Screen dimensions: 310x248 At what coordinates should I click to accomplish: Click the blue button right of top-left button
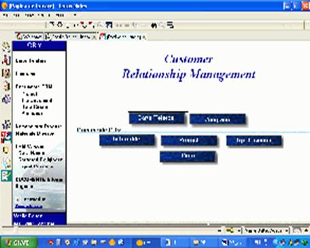click(x=218, y=120)
